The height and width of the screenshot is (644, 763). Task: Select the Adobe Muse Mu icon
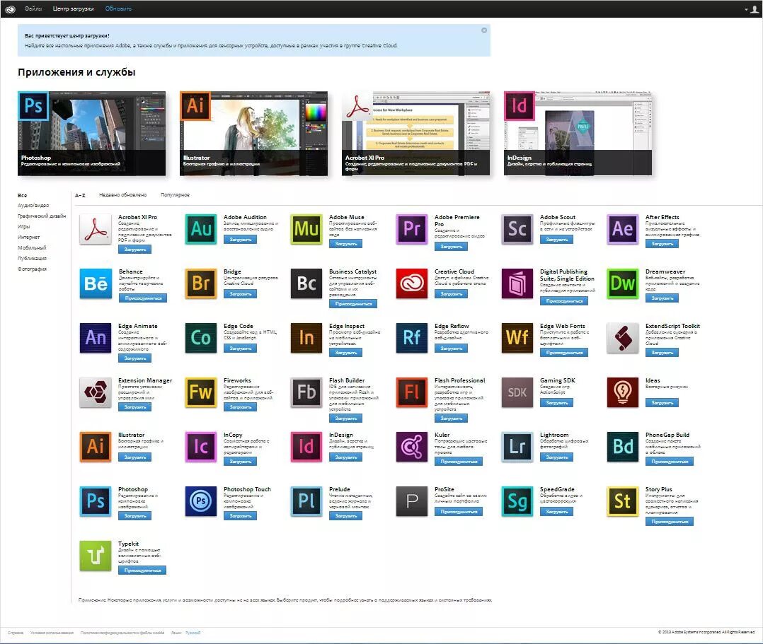click(x=306, y=229)
